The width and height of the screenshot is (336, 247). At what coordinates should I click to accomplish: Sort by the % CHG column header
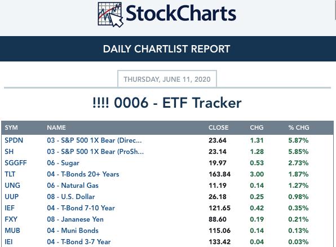pos(299,127)
